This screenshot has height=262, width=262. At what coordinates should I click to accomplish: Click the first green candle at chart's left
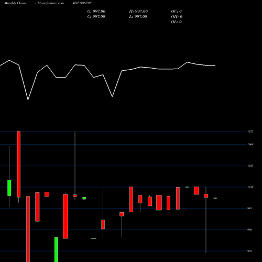coord(9,188)
